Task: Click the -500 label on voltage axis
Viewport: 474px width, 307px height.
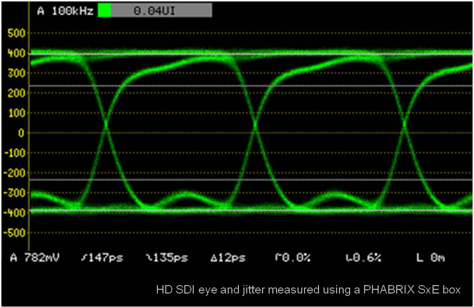Action: point(14,233)
